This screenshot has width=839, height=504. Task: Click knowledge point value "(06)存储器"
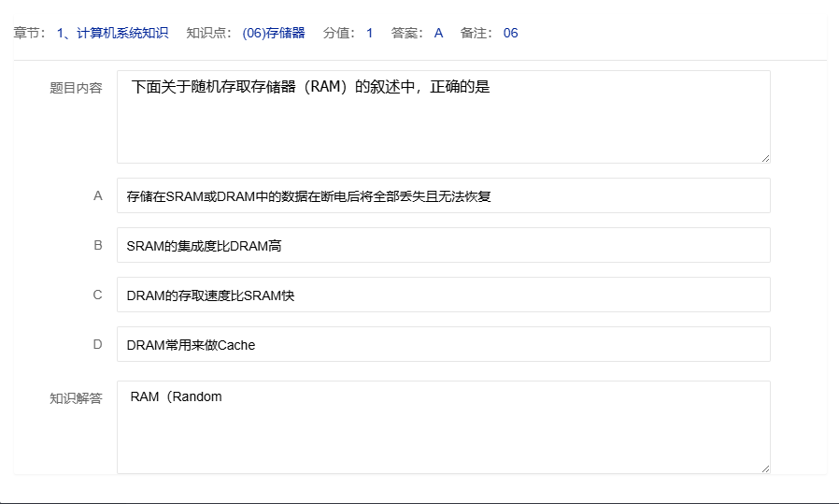274,34
